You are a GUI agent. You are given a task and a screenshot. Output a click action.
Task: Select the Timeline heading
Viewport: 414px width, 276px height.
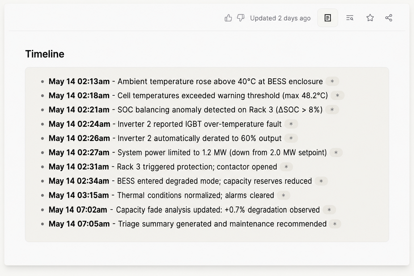tap(45, 54)
